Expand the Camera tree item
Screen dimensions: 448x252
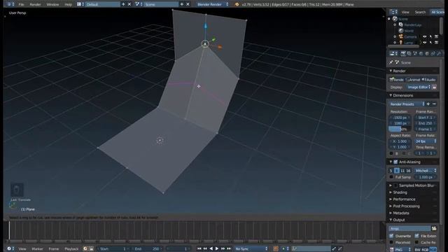coord(395,36)
